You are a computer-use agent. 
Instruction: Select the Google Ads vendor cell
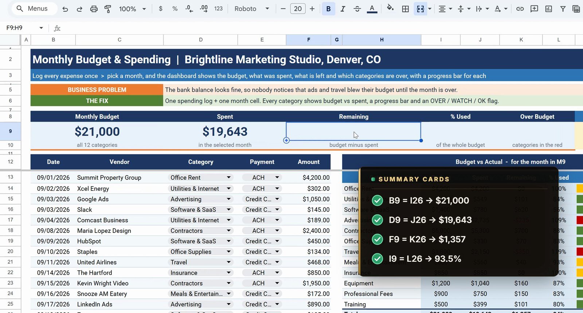click(119, 199)
